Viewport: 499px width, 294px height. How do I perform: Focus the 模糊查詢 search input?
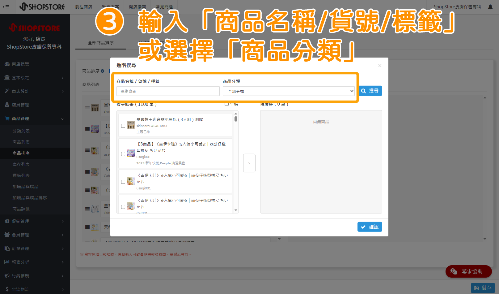point(168,91)
